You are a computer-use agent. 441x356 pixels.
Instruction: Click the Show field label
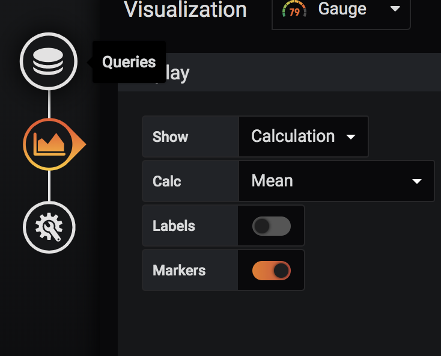point(170,137)
